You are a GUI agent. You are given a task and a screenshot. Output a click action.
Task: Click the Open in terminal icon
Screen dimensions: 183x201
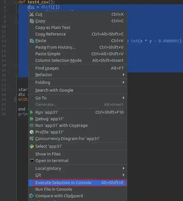tap(32, 161)
